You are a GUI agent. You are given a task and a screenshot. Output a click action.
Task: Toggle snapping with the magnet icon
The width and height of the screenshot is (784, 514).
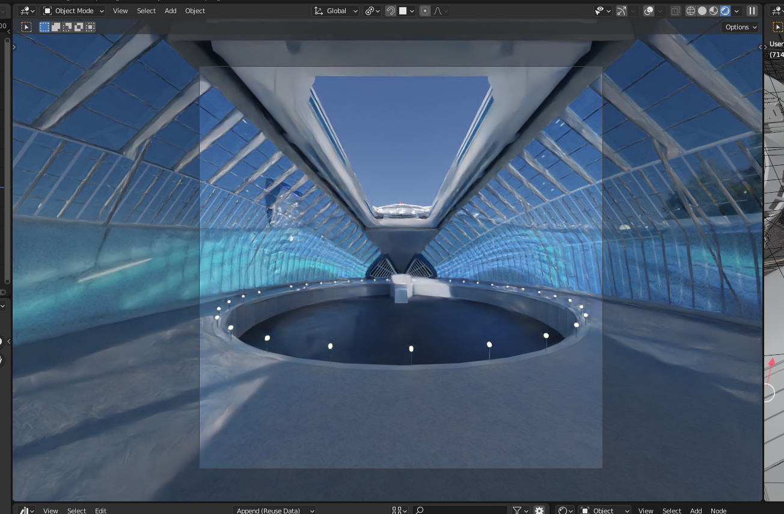(390, 10)
